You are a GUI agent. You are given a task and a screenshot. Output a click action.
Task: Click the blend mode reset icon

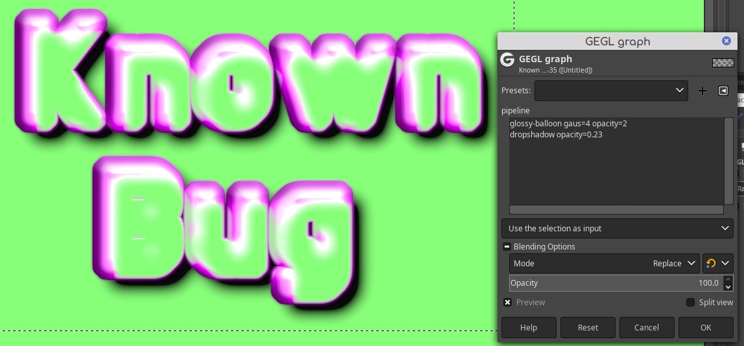711,264
